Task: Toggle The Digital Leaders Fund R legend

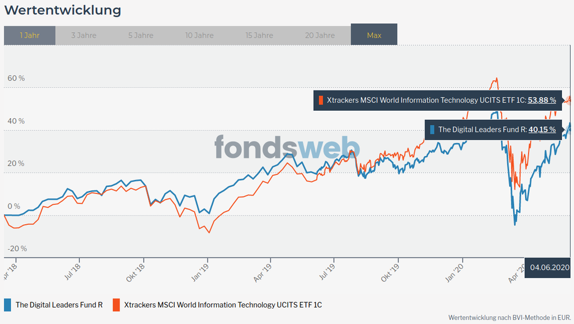Action: (x=59, y=305)
